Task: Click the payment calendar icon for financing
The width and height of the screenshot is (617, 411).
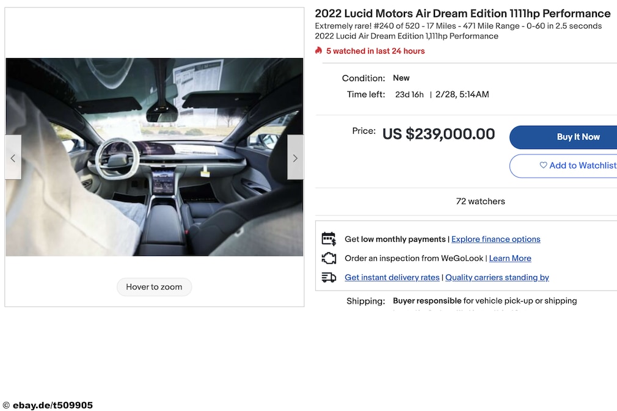Action: (329, 239)
